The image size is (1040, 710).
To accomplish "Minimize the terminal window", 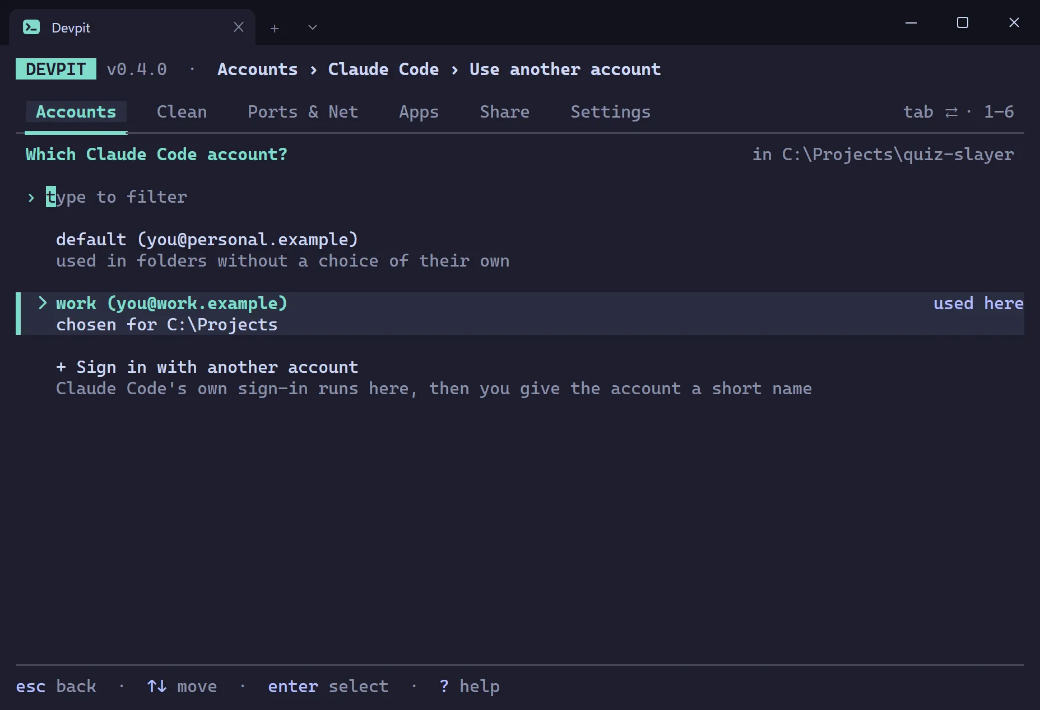I will pos(911,23).
